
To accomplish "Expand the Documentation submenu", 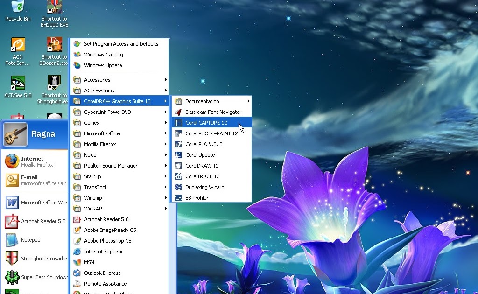I will [198, 101].
